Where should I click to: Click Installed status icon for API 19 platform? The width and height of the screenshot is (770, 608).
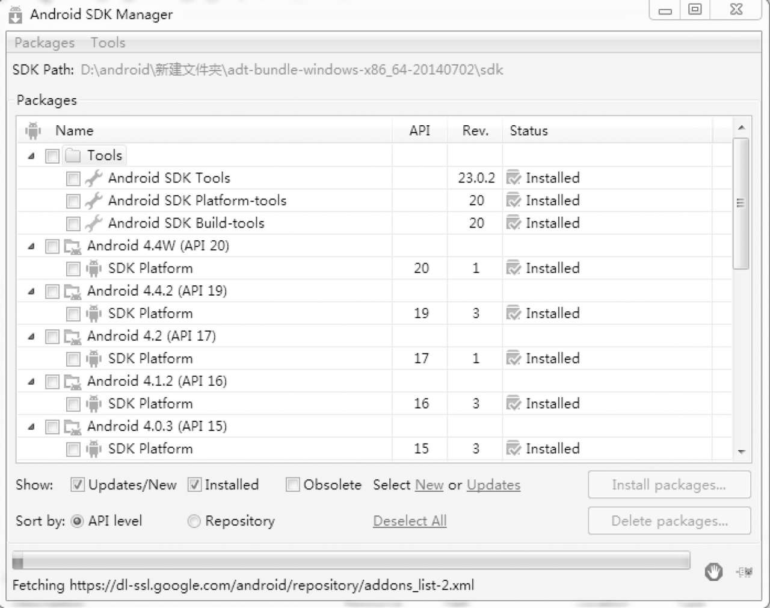tap(513, 314)
